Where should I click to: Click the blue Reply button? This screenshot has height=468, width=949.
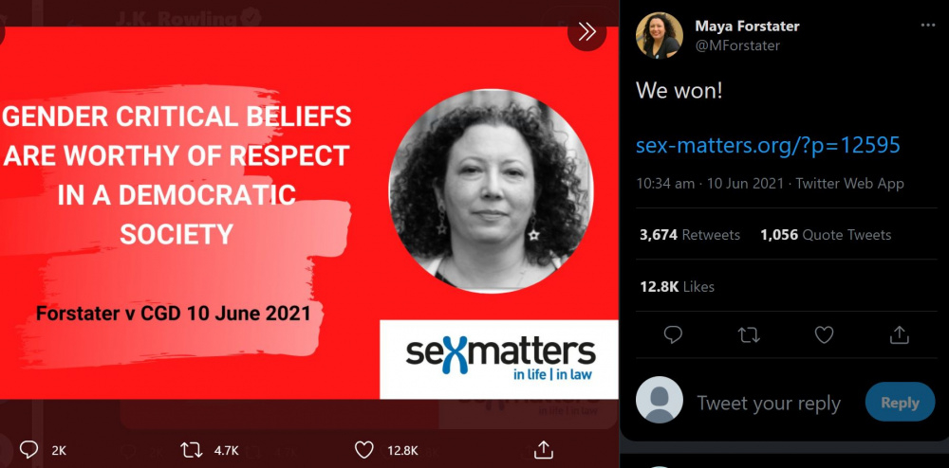click(900, 403)
